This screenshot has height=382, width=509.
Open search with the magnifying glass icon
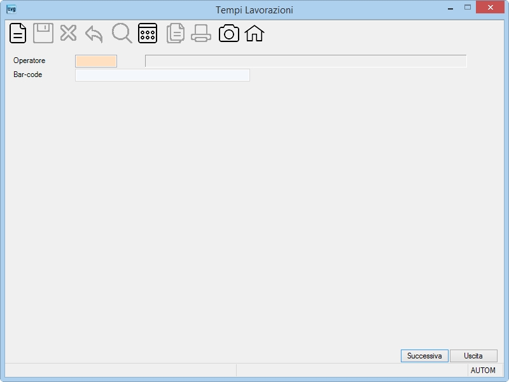pos(122,33)
